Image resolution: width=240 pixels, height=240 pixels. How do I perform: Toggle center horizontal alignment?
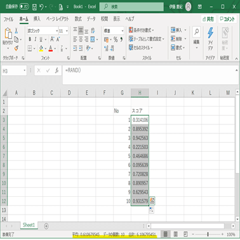(81, 39)
